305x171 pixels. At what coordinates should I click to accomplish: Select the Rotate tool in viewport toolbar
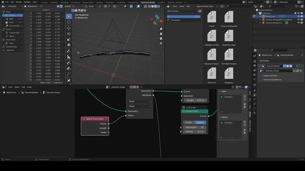click(x=69, y=34)
